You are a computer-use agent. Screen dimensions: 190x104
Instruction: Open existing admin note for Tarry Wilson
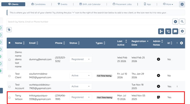pos(158,97)
